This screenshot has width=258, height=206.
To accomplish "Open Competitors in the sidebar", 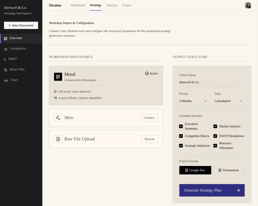I will pos(21,49).
